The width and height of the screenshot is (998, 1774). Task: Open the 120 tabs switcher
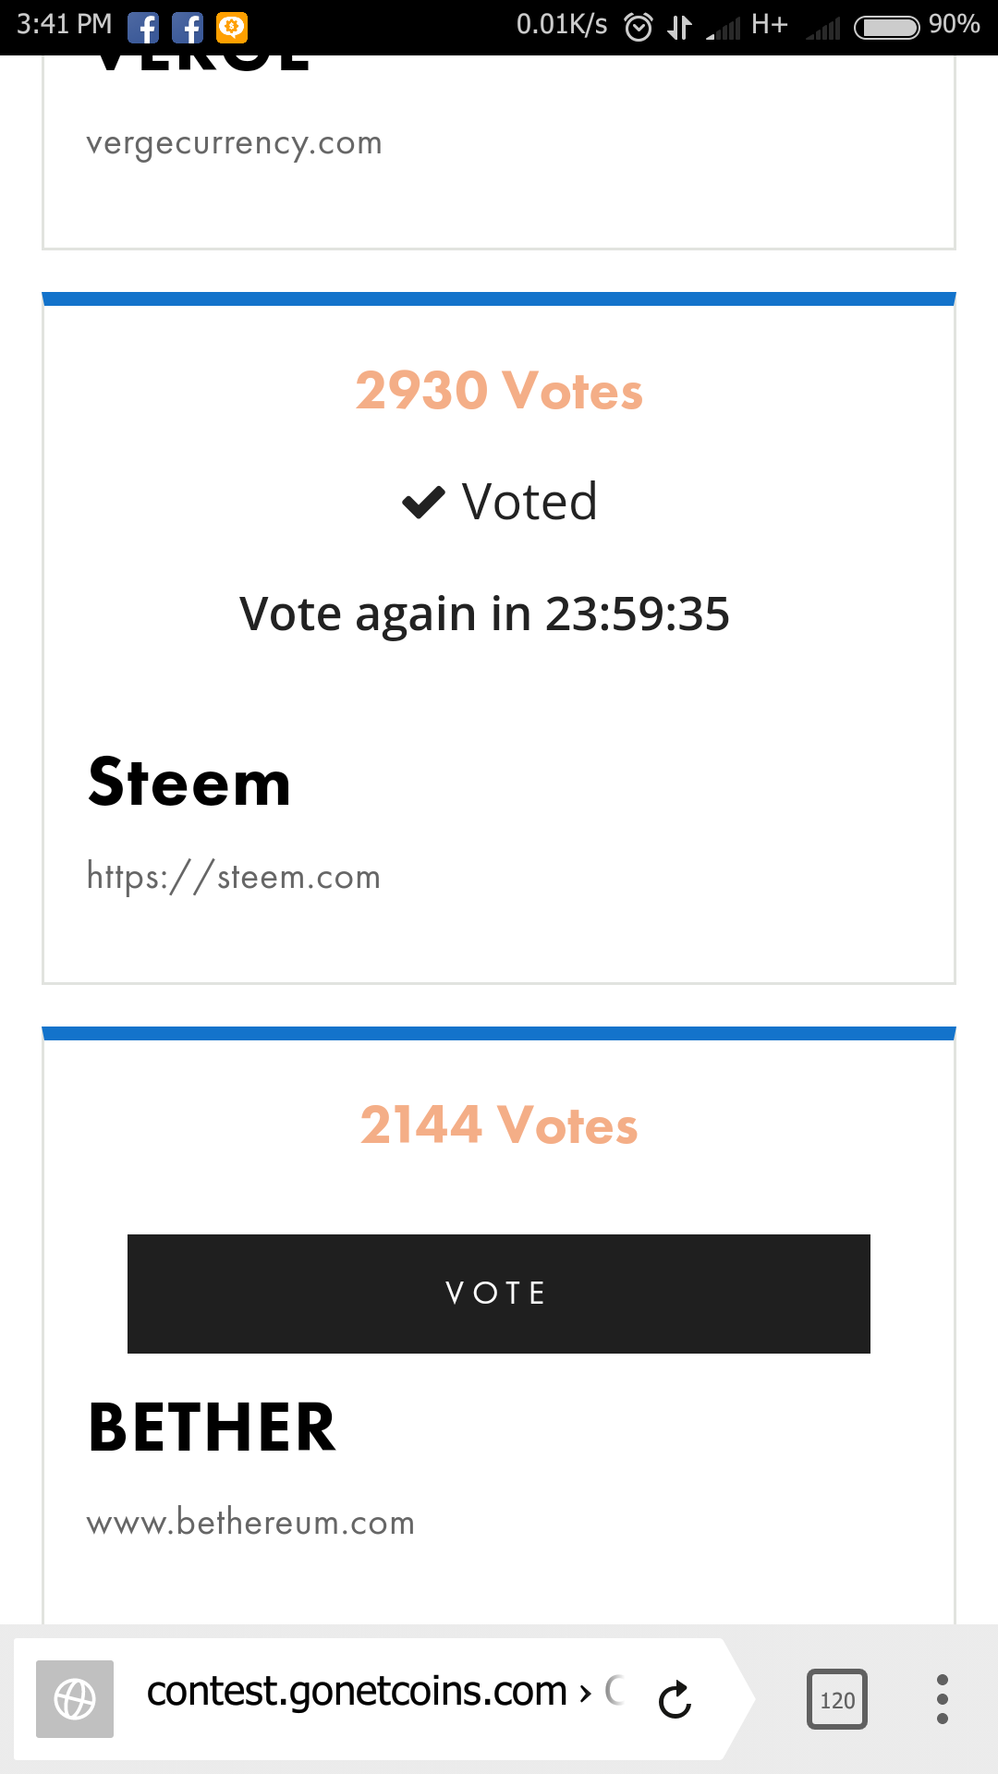pos(837,1699)
